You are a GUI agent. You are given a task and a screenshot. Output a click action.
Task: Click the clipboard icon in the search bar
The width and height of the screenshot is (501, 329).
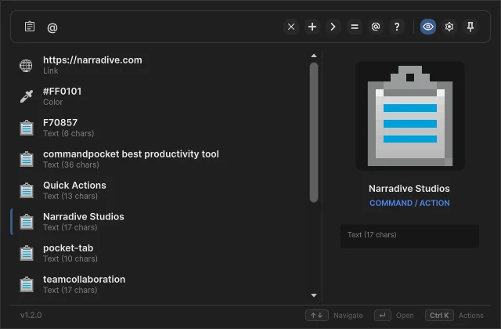point(30,27)
